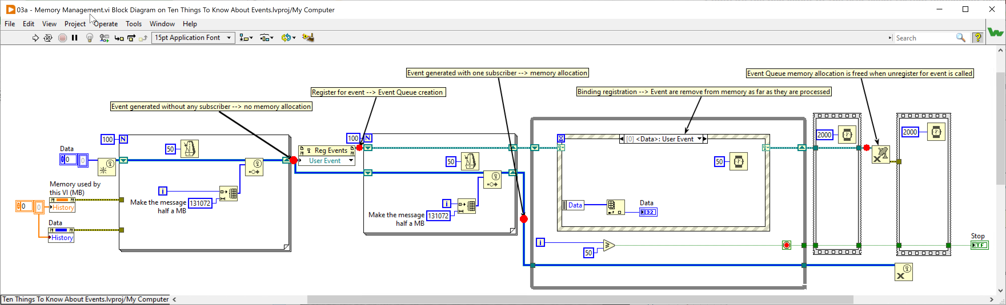The width and height of the screenshot is (1006, 305).
Task: Pause execution with the Pause button
Action: click(x=75, y=38)
